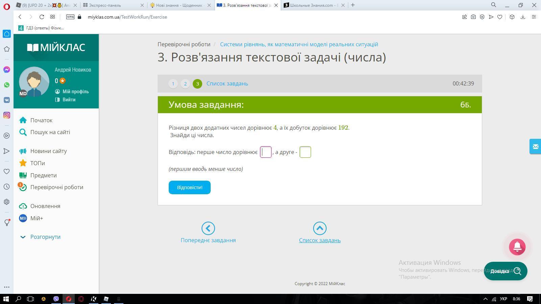Open the Довідка help widget
The image size is (541, 304).
[505, 271]
